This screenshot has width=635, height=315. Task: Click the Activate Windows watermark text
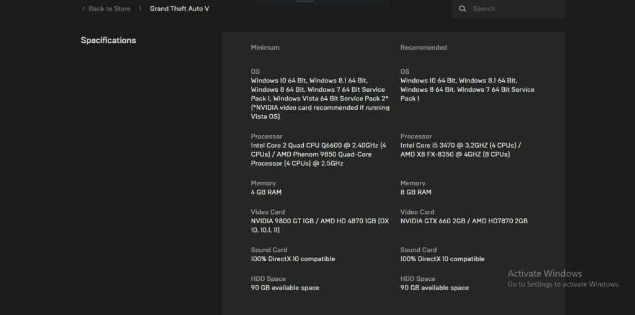pos(544,273)
